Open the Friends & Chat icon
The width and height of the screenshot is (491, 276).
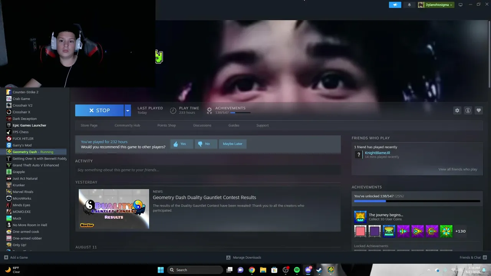(x=485, y=258)
